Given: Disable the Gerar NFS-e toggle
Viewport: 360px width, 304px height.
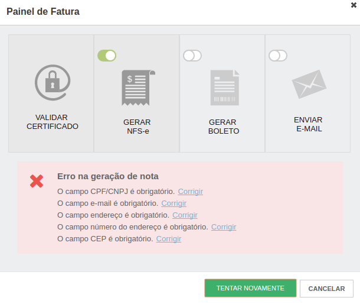Looking at the screenshot, I should tap(107, 56).
